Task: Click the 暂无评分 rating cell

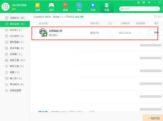Action: point(95,33)
